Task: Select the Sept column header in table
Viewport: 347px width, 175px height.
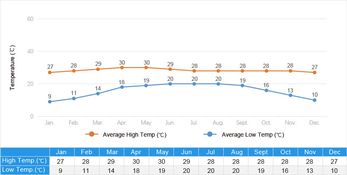Action: [260, 152]
